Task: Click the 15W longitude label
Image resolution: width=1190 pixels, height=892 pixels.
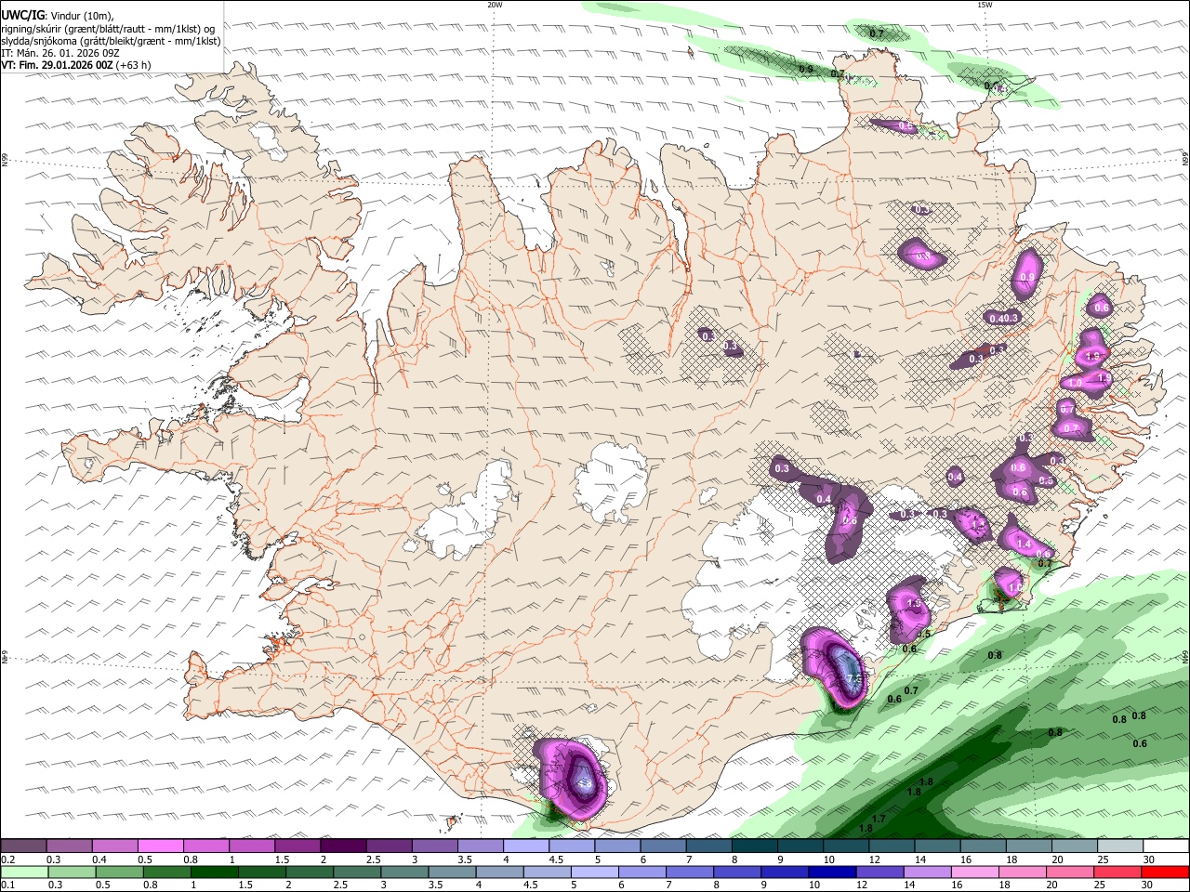Action: pyautogui.click(x=985, y=5)
